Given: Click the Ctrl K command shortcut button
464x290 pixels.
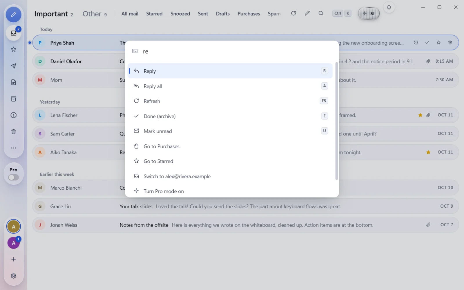Looking at the screenshot, I should [x=342, y=13].
